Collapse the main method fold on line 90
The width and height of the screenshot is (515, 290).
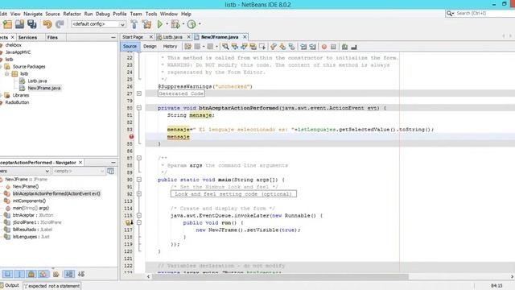click(139, 180)
